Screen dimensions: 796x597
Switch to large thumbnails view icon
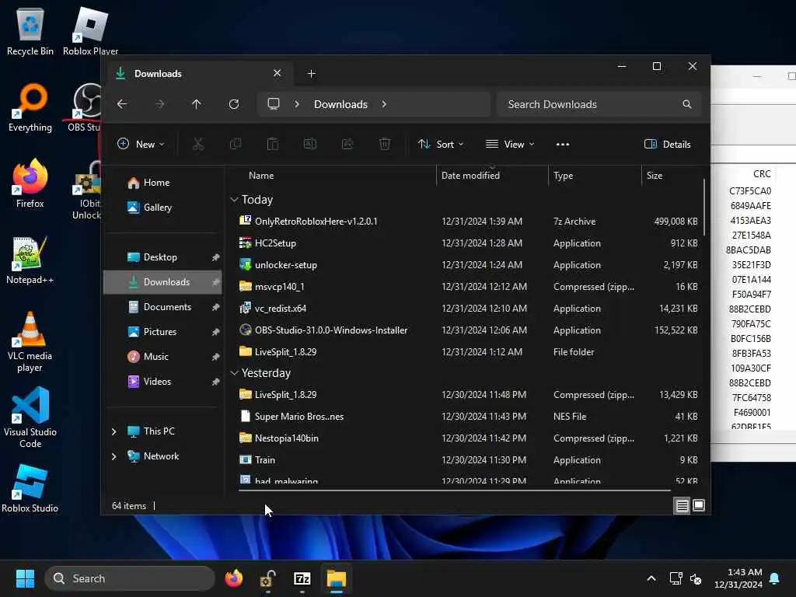[x=699, y=505]
